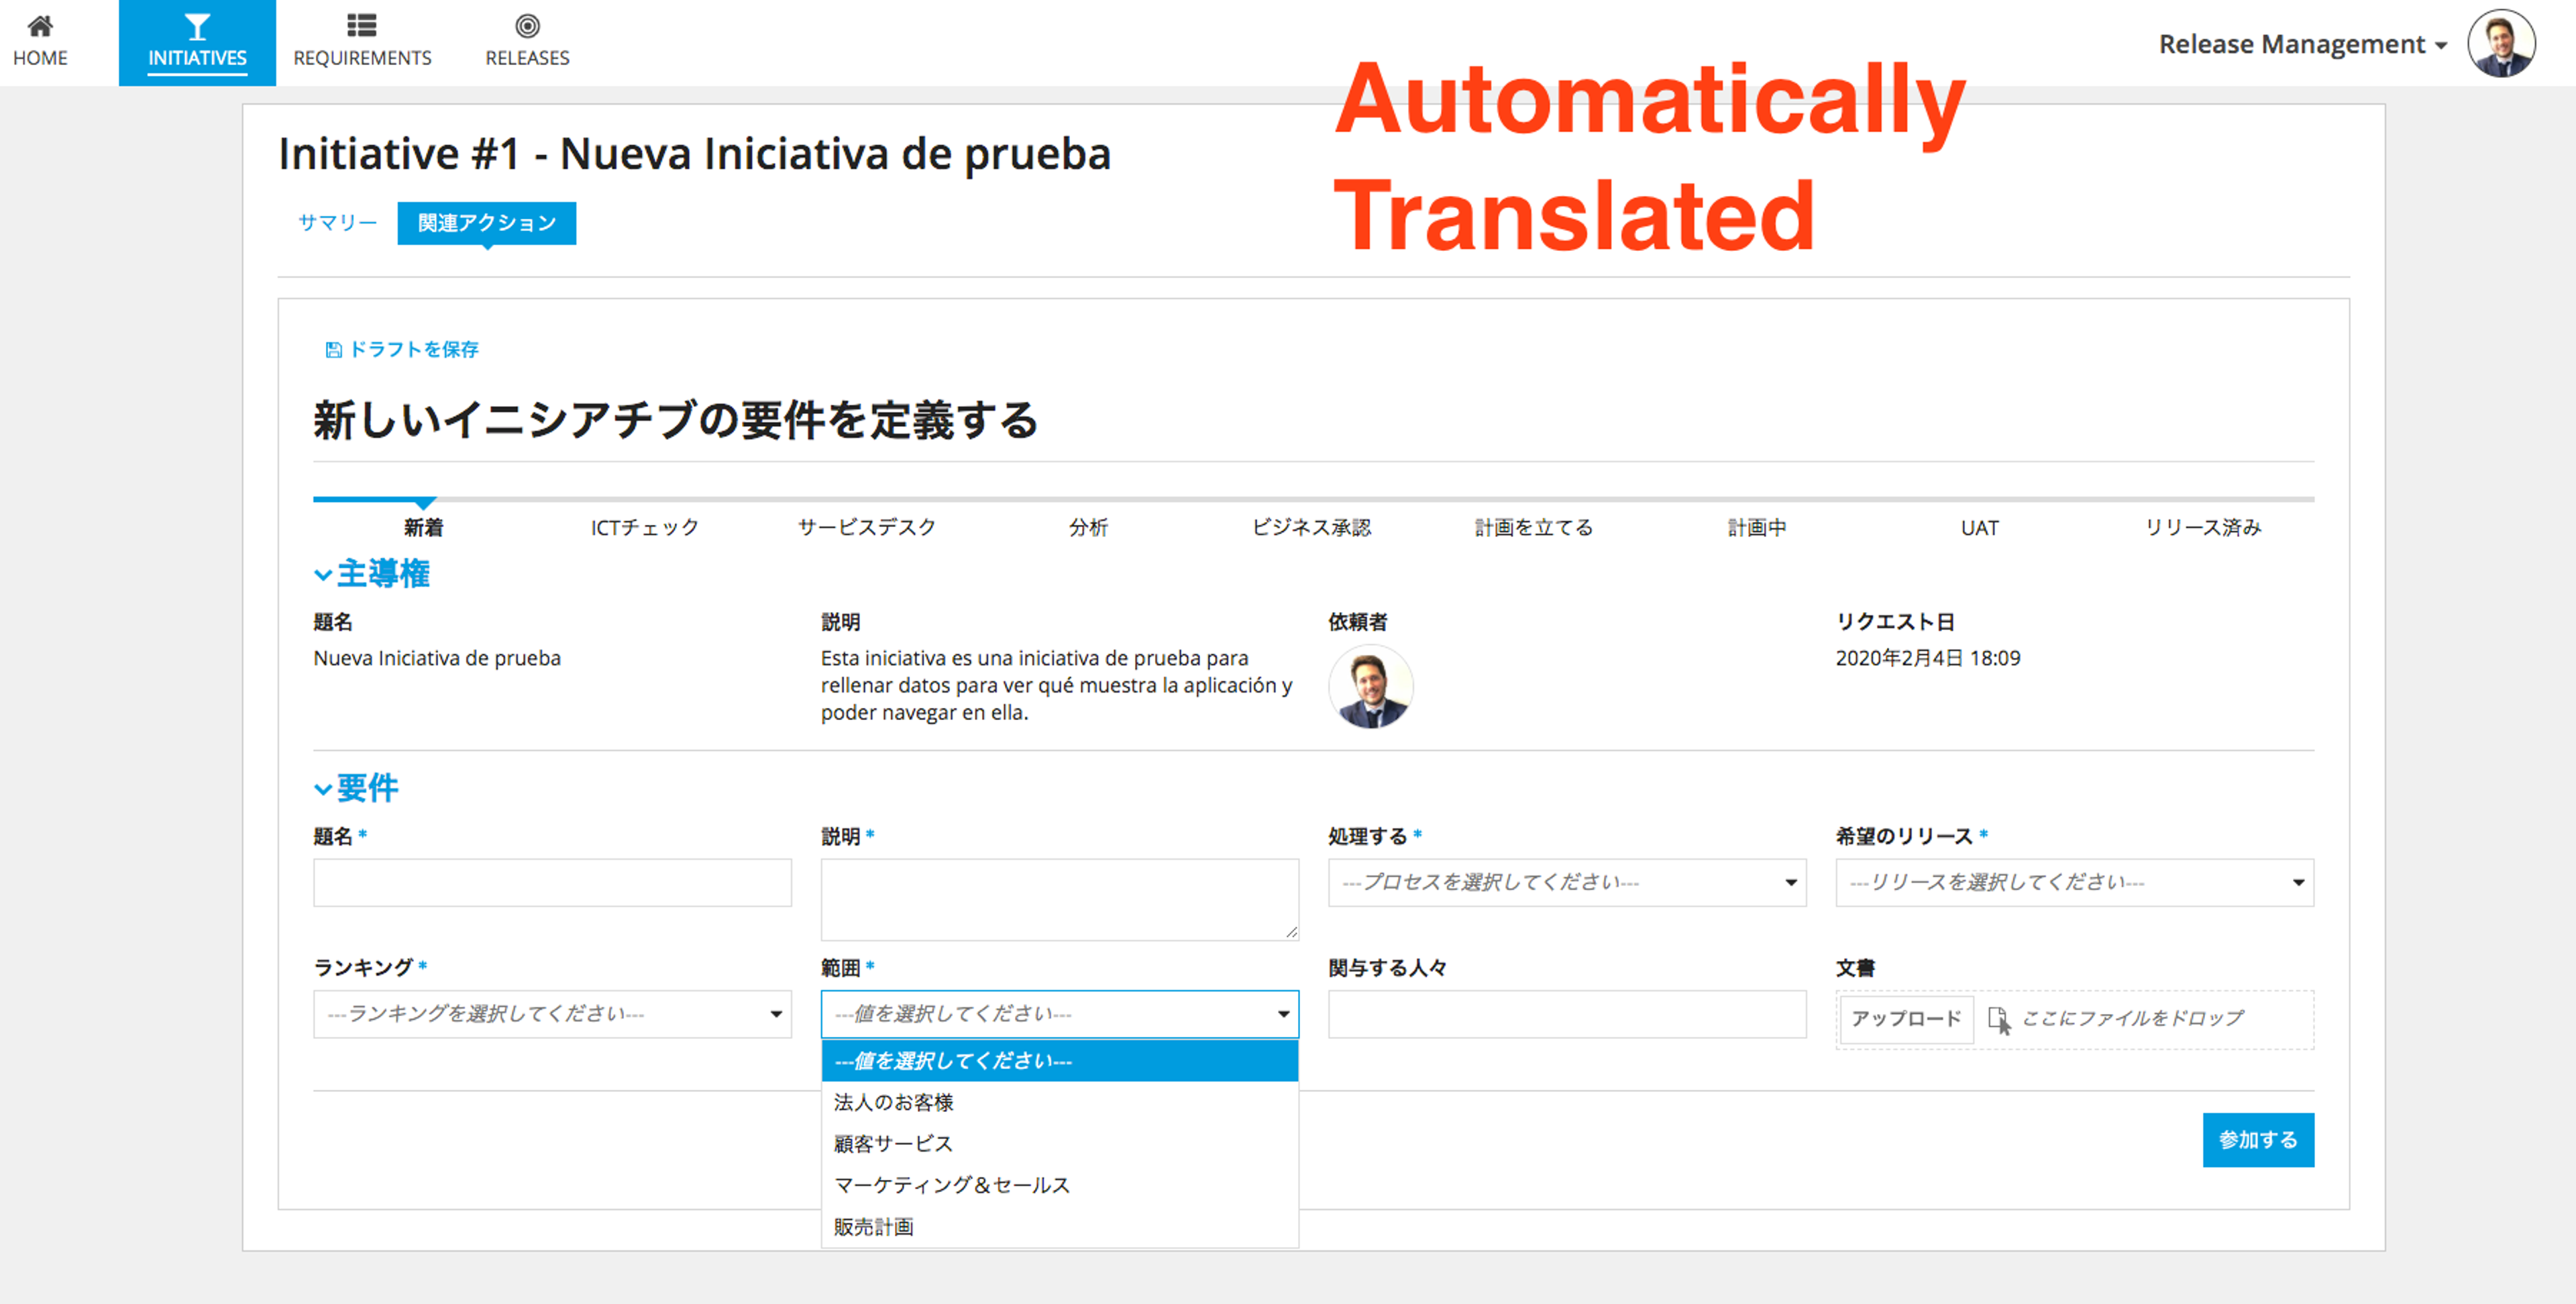This screenshot has height=1304, width=2576.
Task: Select the UAT workflow stage
Action: point(1979,528)
